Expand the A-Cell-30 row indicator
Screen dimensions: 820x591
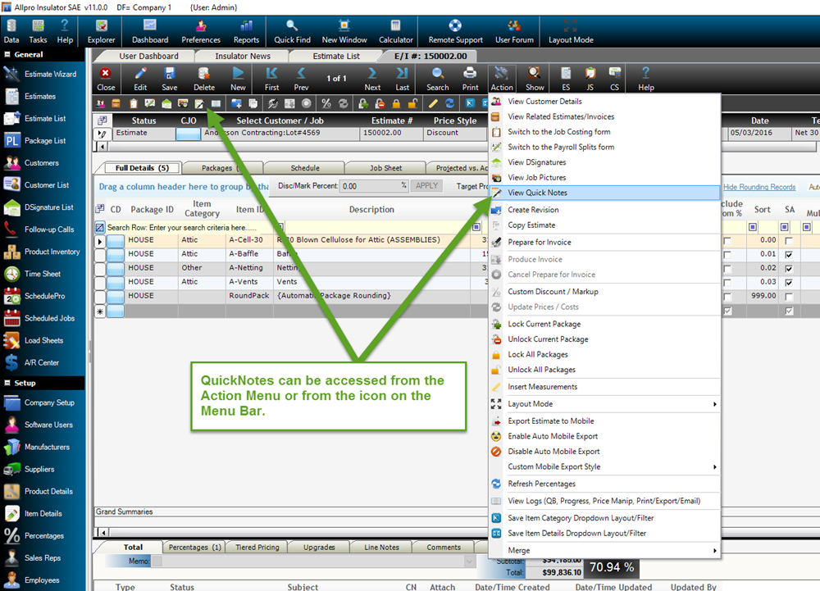pos(100,242)
